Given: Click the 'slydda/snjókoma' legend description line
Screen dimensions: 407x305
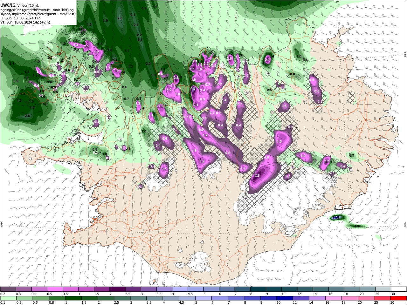Looking at the screenshot, I should tap(38, 14).
